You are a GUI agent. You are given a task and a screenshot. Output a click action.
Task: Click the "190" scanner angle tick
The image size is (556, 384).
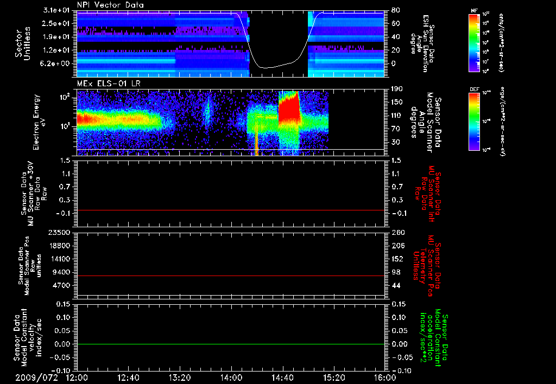pos(397,89)
